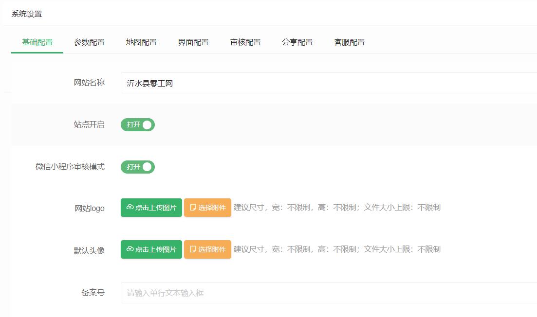537x317 pixels.
Task: Click the 微信小程序审核模式 label
Action: point(70,167)
